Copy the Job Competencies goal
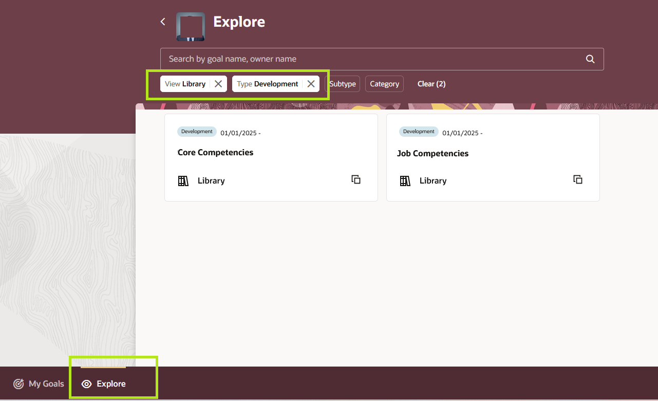The height and width of the screenshot is (401, 658). (578, 179)
